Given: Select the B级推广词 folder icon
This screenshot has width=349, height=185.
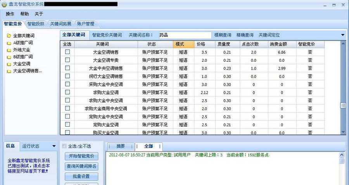Looking at the screenshot, I should [9, 57].
